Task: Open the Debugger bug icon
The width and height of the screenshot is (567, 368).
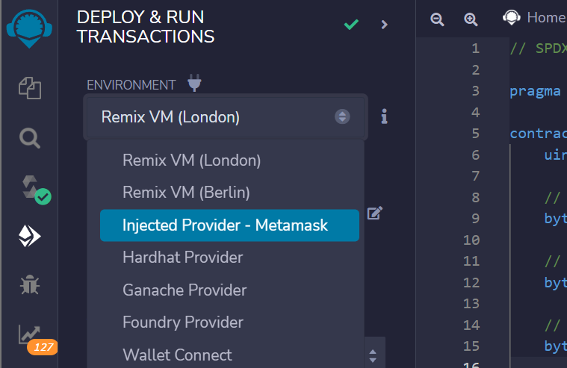Action: coord(30,284)
